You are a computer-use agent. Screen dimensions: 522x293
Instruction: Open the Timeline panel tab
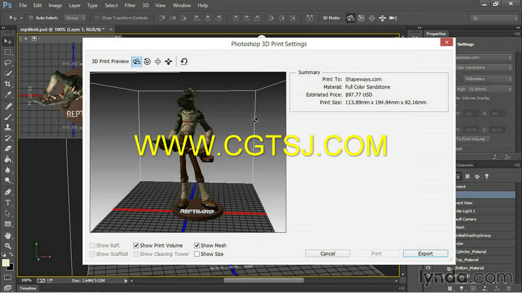[x=28, y=288]
